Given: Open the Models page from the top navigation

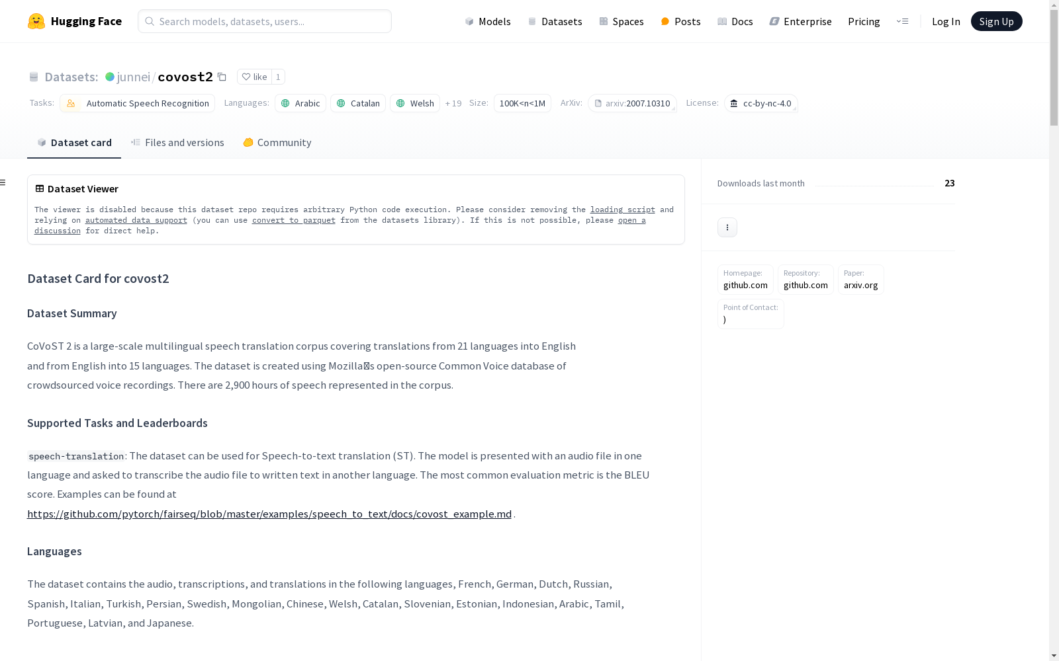Looking at the screenshot, I should point(488,21).
